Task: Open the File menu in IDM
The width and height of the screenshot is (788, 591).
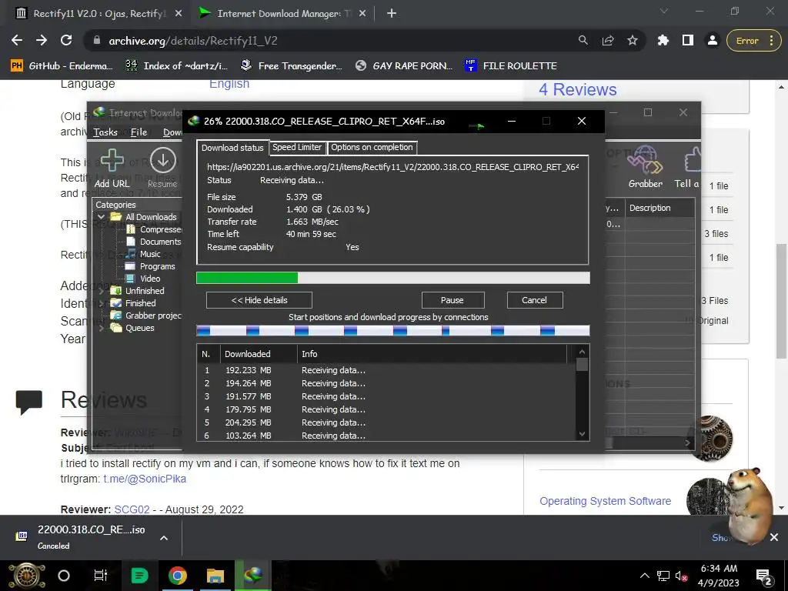Action: point(139,132)
